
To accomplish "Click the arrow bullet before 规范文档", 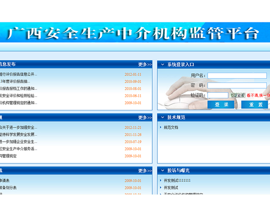I will click(x=161, y=127).
